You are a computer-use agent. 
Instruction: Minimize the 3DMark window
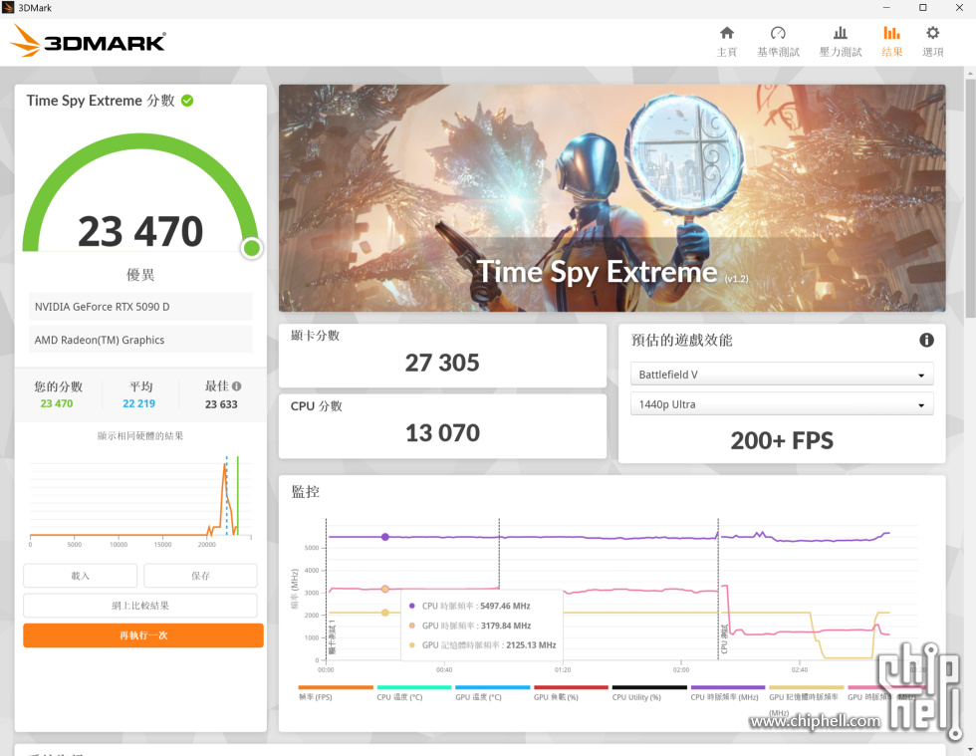(x=886, y=8)
